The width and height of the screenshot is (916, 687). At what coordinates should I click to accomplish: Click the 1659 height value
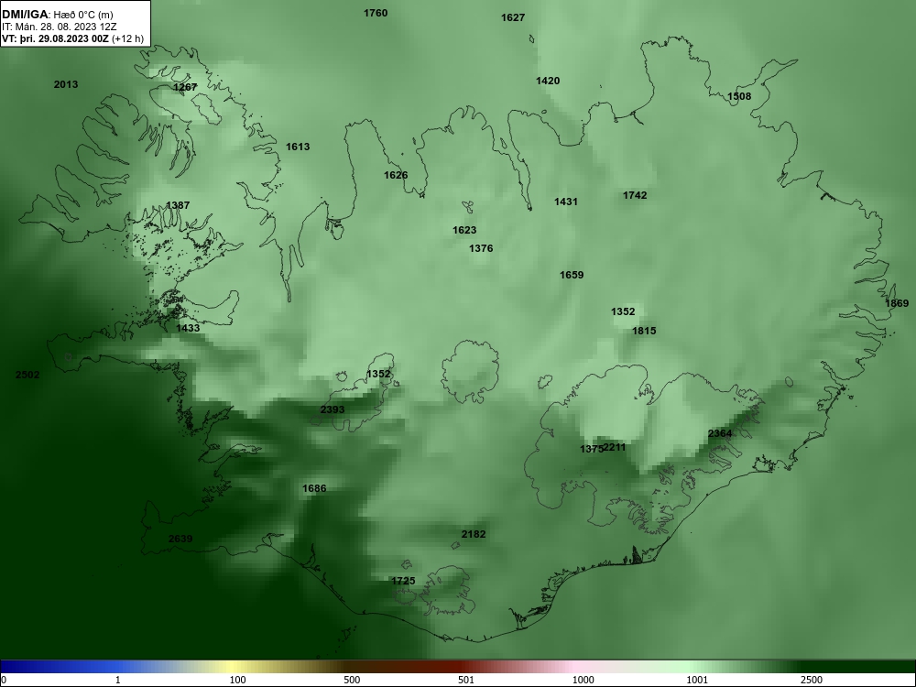(572, 275)
